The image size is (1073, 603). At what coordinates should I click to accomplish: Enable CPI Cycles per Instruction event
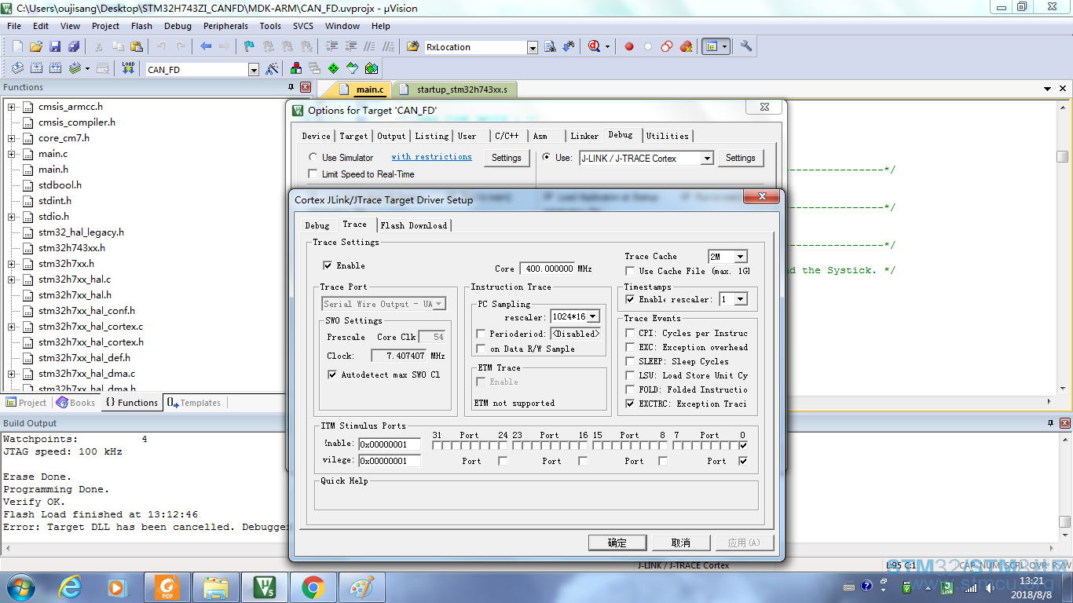point(630,333)
